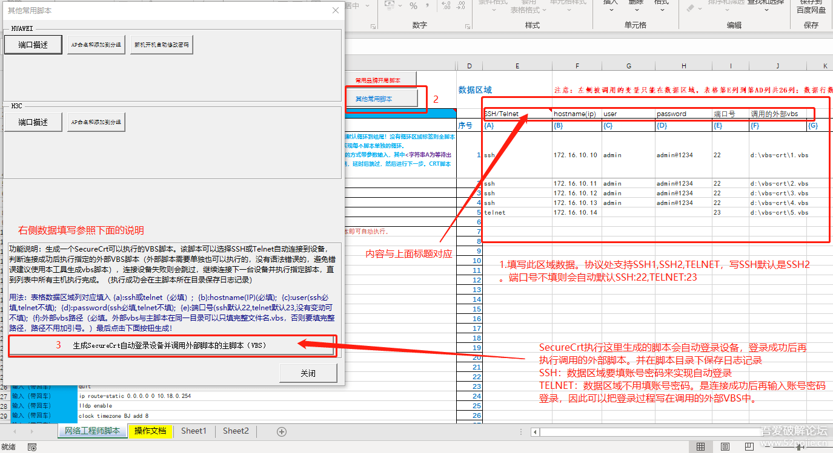Close the 其他常用脚本 dialog with X
Viewport: 833px width, 453px height.
(336, 10)
